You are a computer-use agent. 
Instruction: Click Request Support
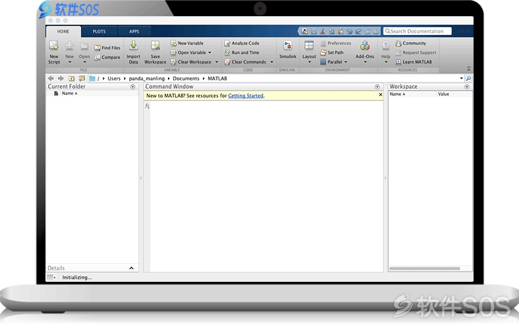tap(416, 52)
